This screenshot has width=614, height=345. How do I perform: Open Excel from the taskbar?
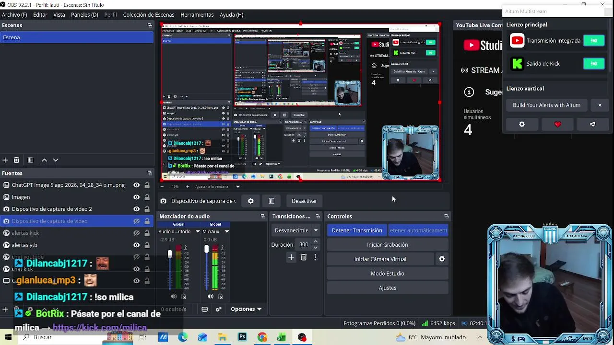click(x=282, y=337)
